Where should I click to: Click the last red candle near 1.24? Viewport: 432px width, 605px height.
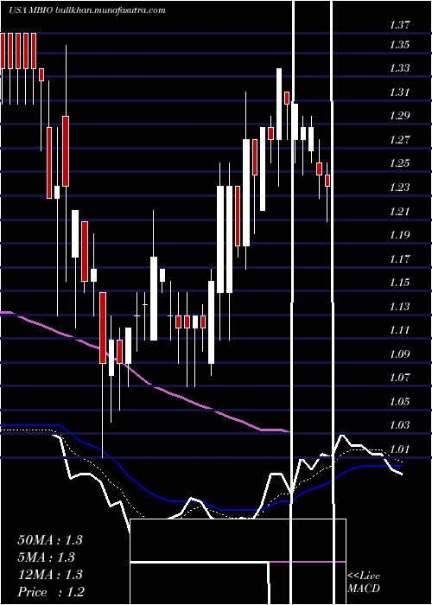point(327,181)
